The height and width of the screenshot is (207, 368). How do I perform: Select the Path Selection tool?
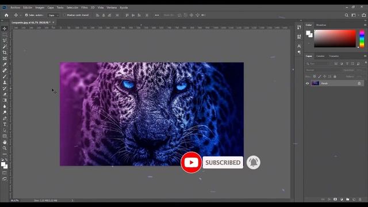[x=5, y=131]
